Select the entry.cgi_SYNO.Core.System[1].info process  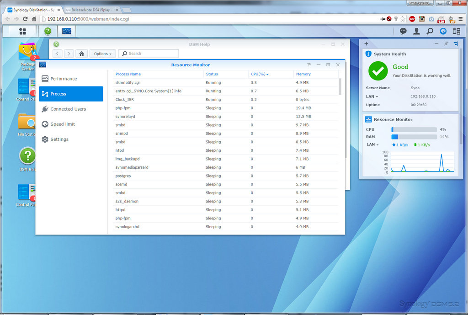(226, 91)
